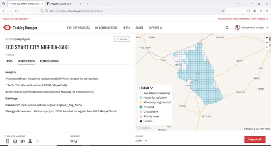This screenshot has height=146, width=271.
Task: Bookmark this page with the star
Action: (223, 11)
